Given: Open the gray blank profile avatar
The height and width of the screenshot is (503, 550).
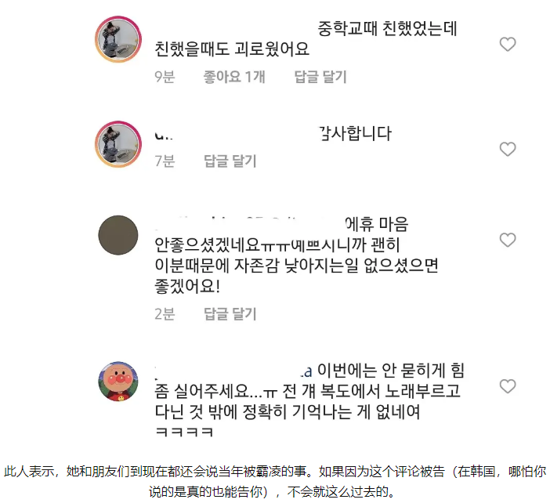Looking at the screenshot, I should coord(118,235).
